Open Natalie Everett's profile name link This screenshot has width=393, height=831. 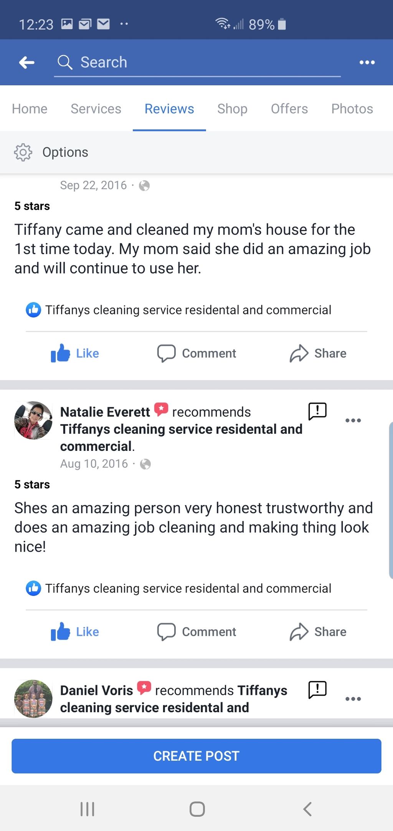105,412
